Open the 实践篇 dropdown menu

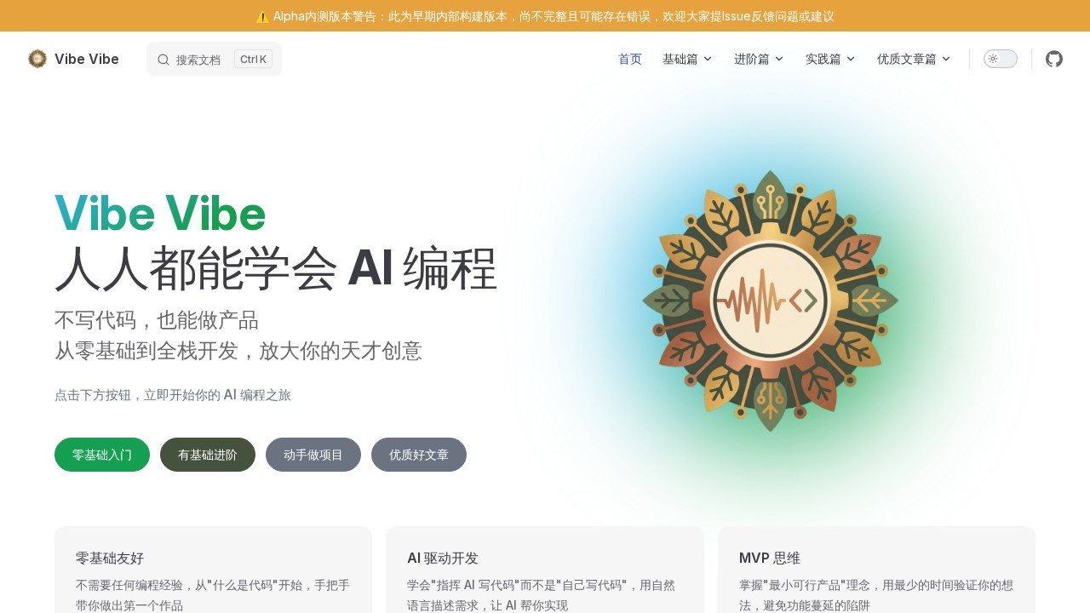pyautogui.click(x=830, y=59)
